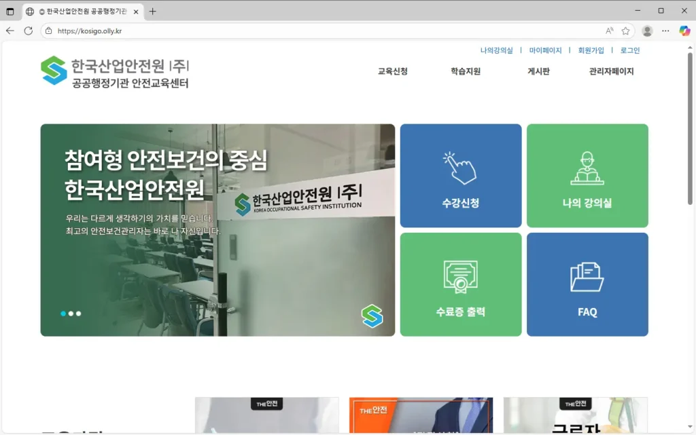Expand the 교육신청 navigation menu
The width and height of the screenshot is (696, 435).
tap(392, 71)
